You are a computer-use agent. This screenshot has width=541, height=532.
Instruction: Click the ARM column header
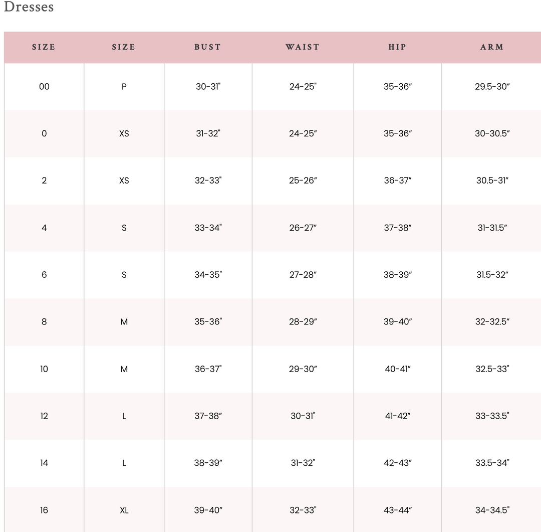492,47
